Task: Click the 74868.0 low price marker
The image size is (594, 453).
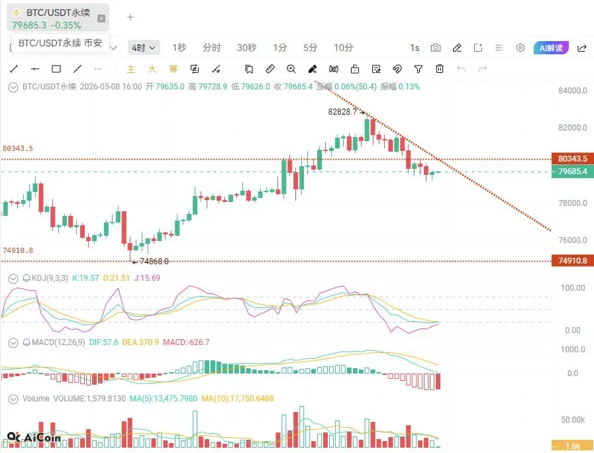Action: [154, 262]
